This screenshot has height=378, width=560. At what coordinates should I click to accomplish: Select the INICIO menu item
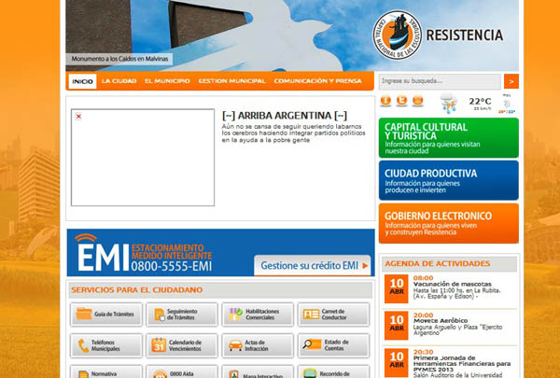coord(82,81)
